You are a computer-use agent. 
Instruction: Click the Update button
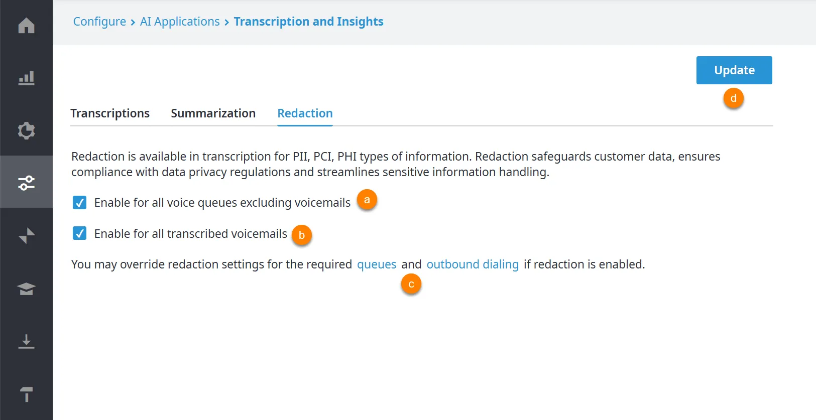tap(734, 70)
